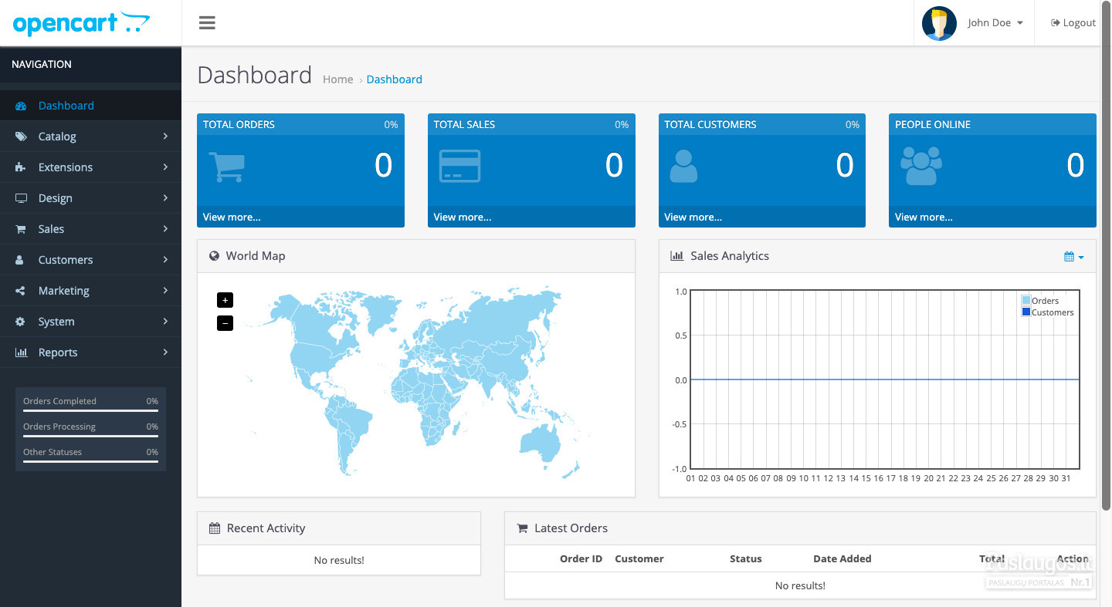Open the Customers menu item
This screenshot has height=607, width=1112.
pyautogui.click(x=90, y=260)
